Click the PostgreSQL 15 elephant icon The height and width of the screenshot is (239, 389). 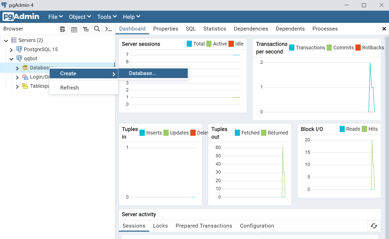click(19, 49)
